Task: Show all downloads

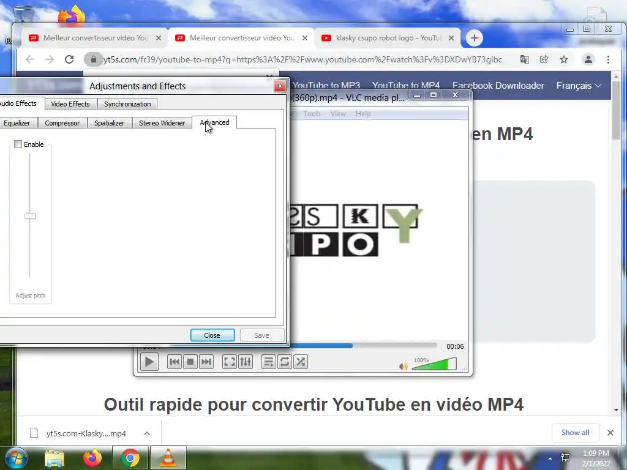Action: pyautogui.click(x=575, y=433)
